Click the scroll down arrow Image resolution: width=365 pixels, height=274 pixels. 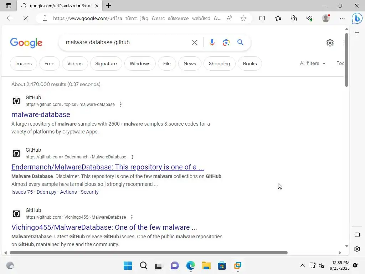[x=346, y=246]
